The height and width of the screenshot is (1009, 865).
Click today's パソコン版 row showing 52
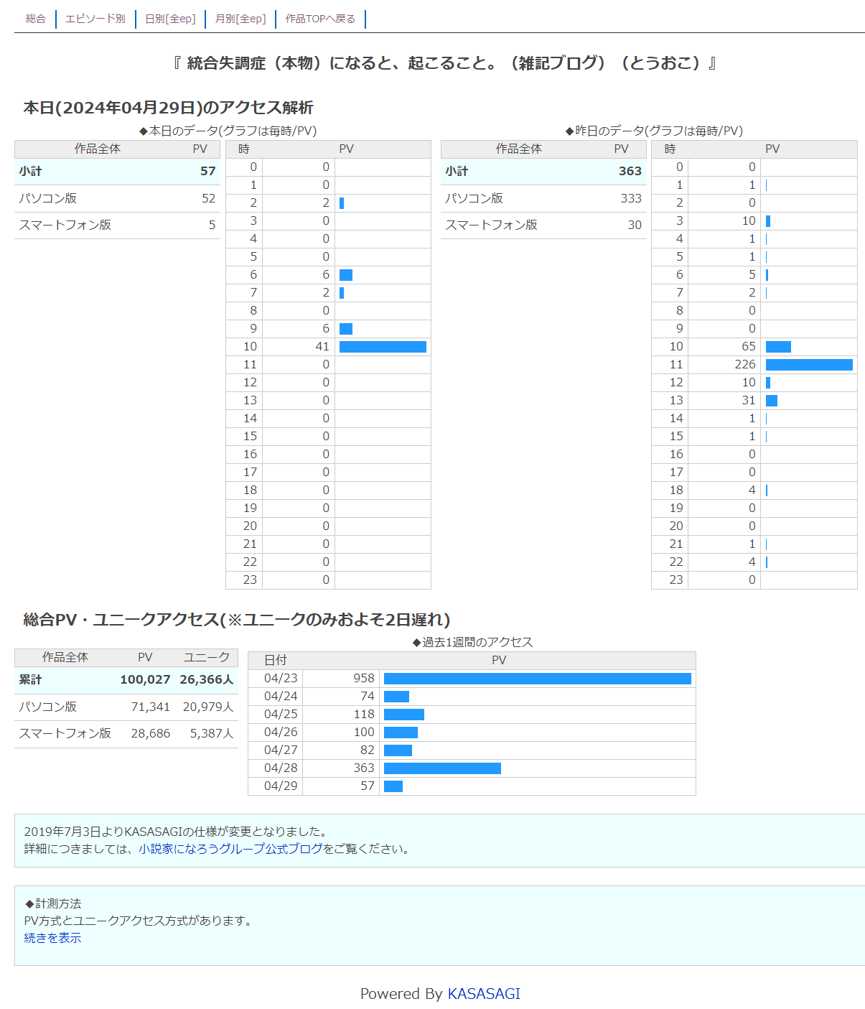pyautogui.click(x=117, y=199)
